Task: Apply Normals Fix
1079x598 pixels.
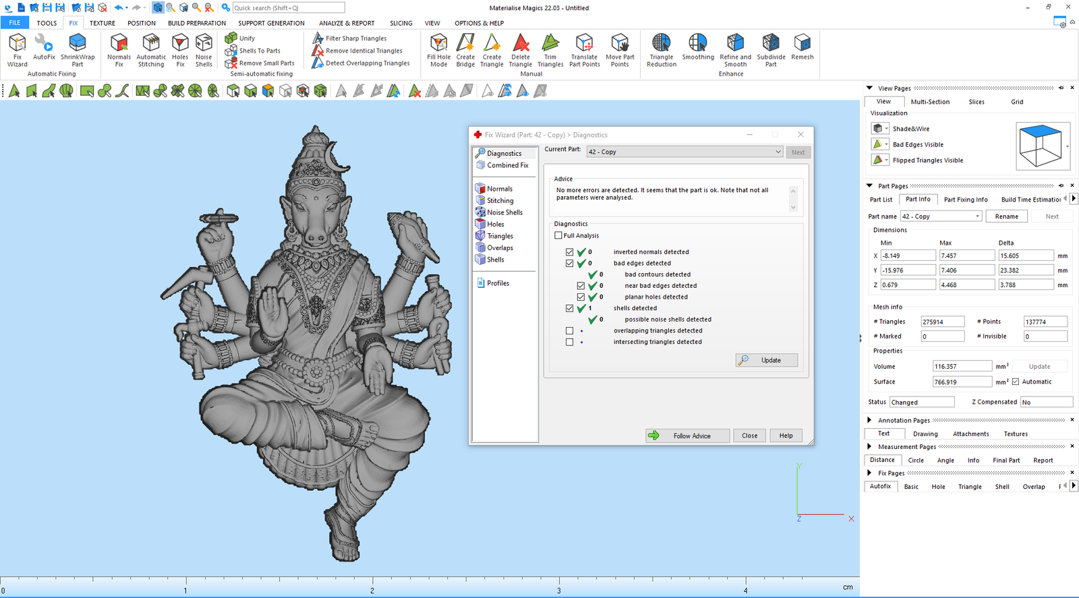Action: pos(119,51)
